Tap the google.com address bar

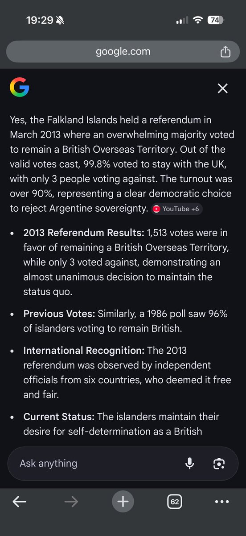point(123,52)
